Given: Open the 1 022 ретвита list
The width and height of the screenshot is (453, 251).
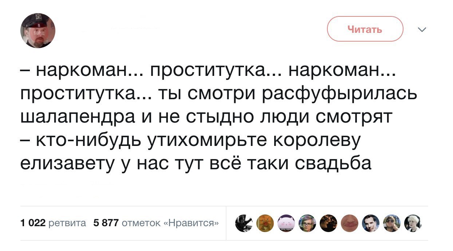Looking at the screenshot, I should click(x=53, y=223).
